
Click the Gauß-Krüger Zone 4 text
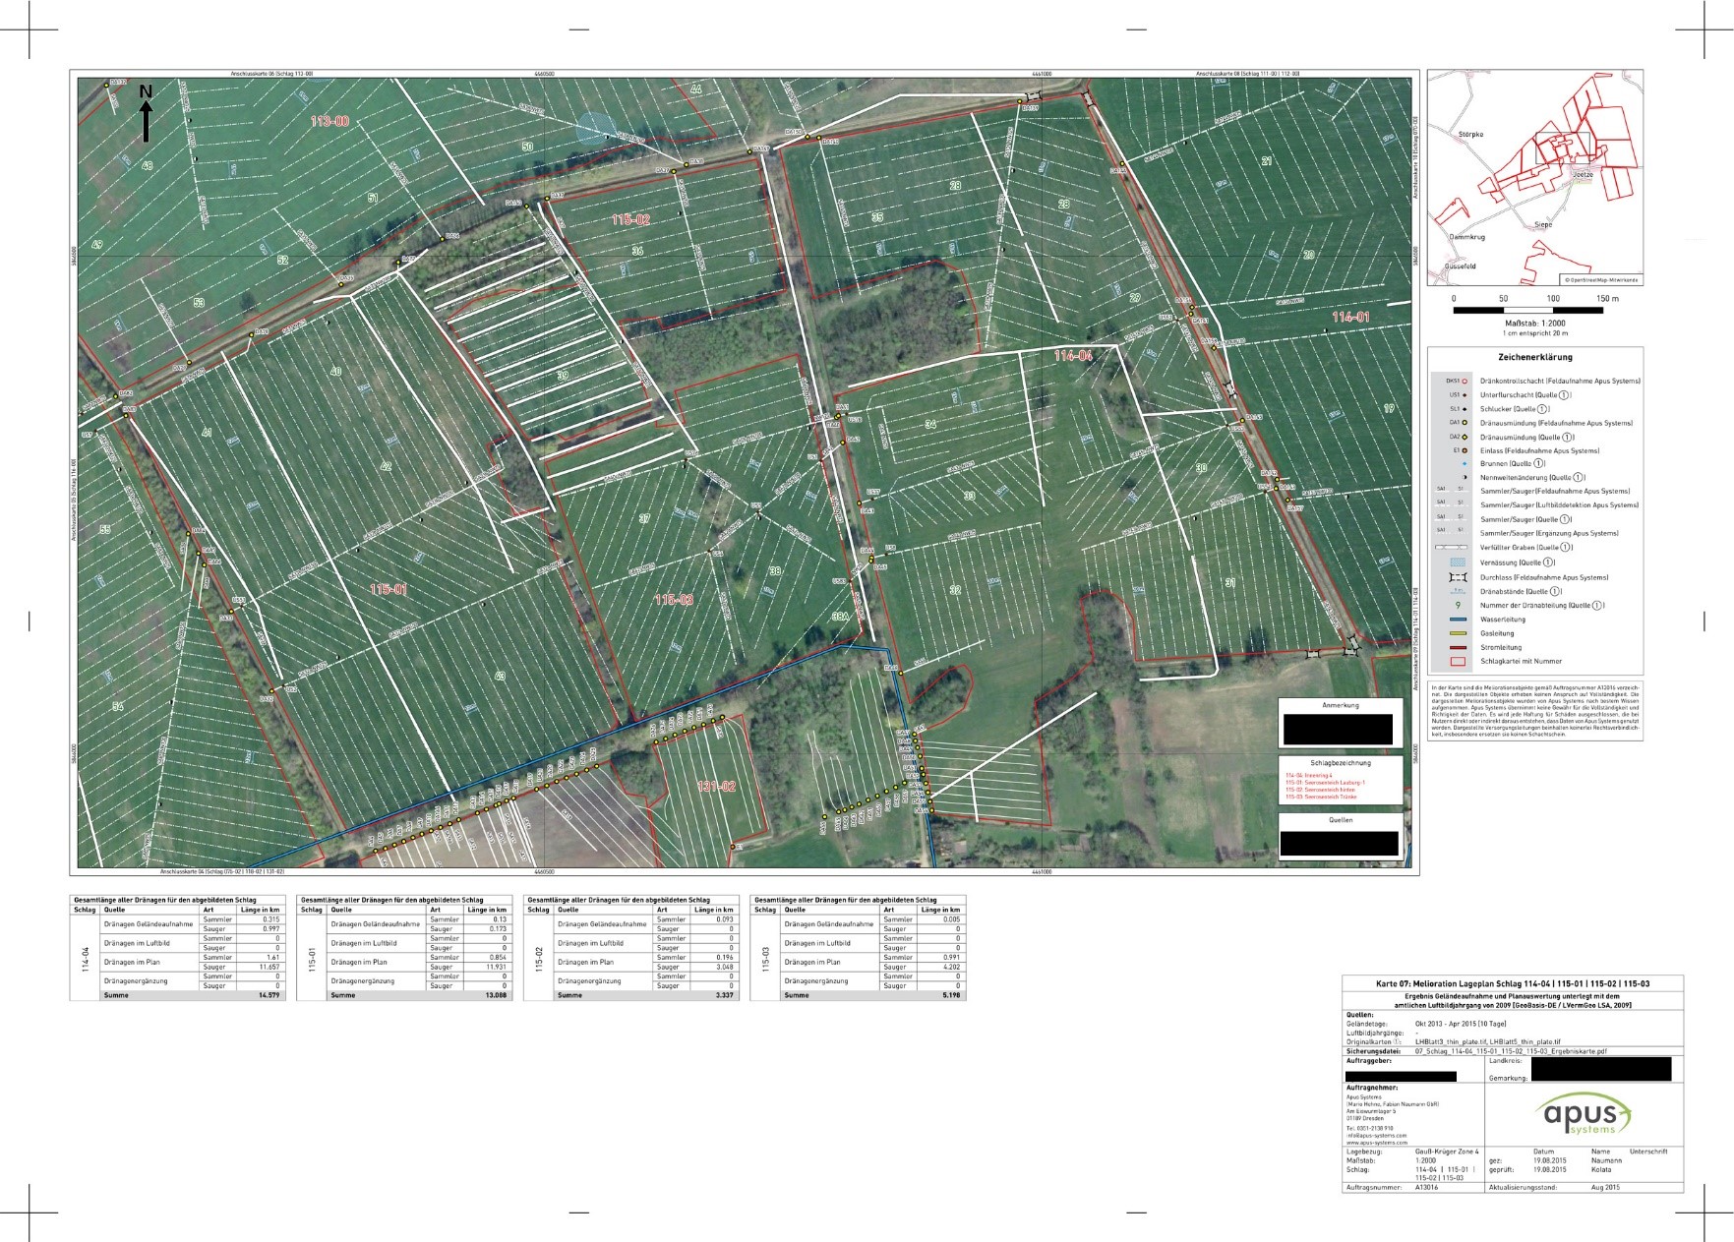click(x=1447, y=1152)
